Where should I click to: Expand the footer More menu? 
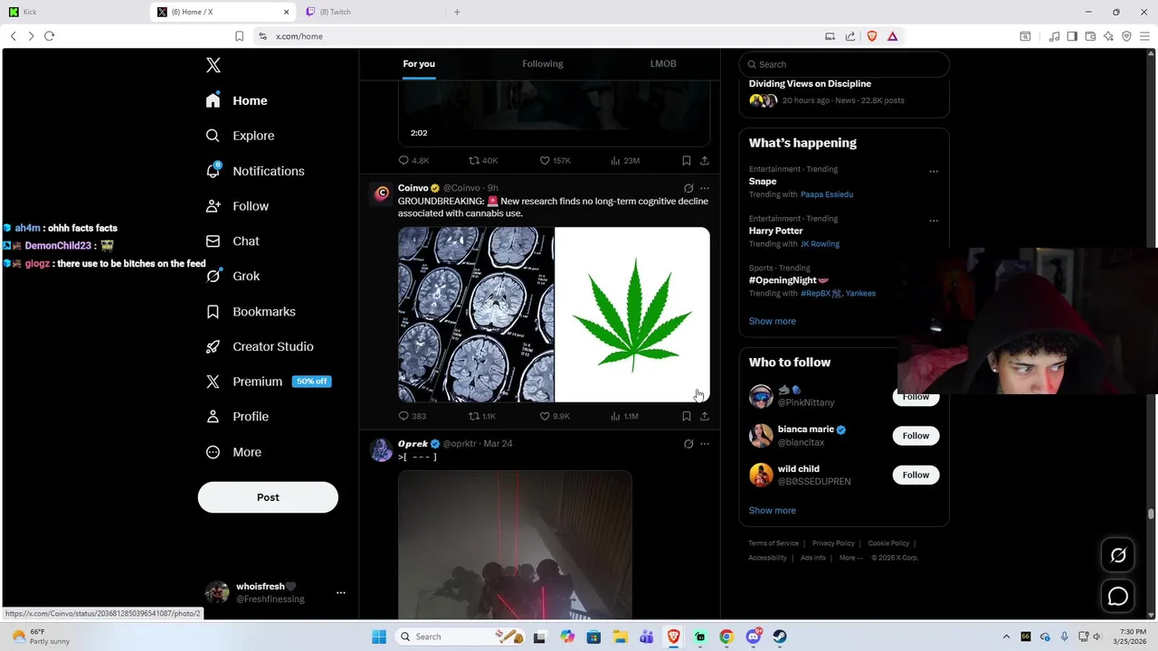[850, 558]
